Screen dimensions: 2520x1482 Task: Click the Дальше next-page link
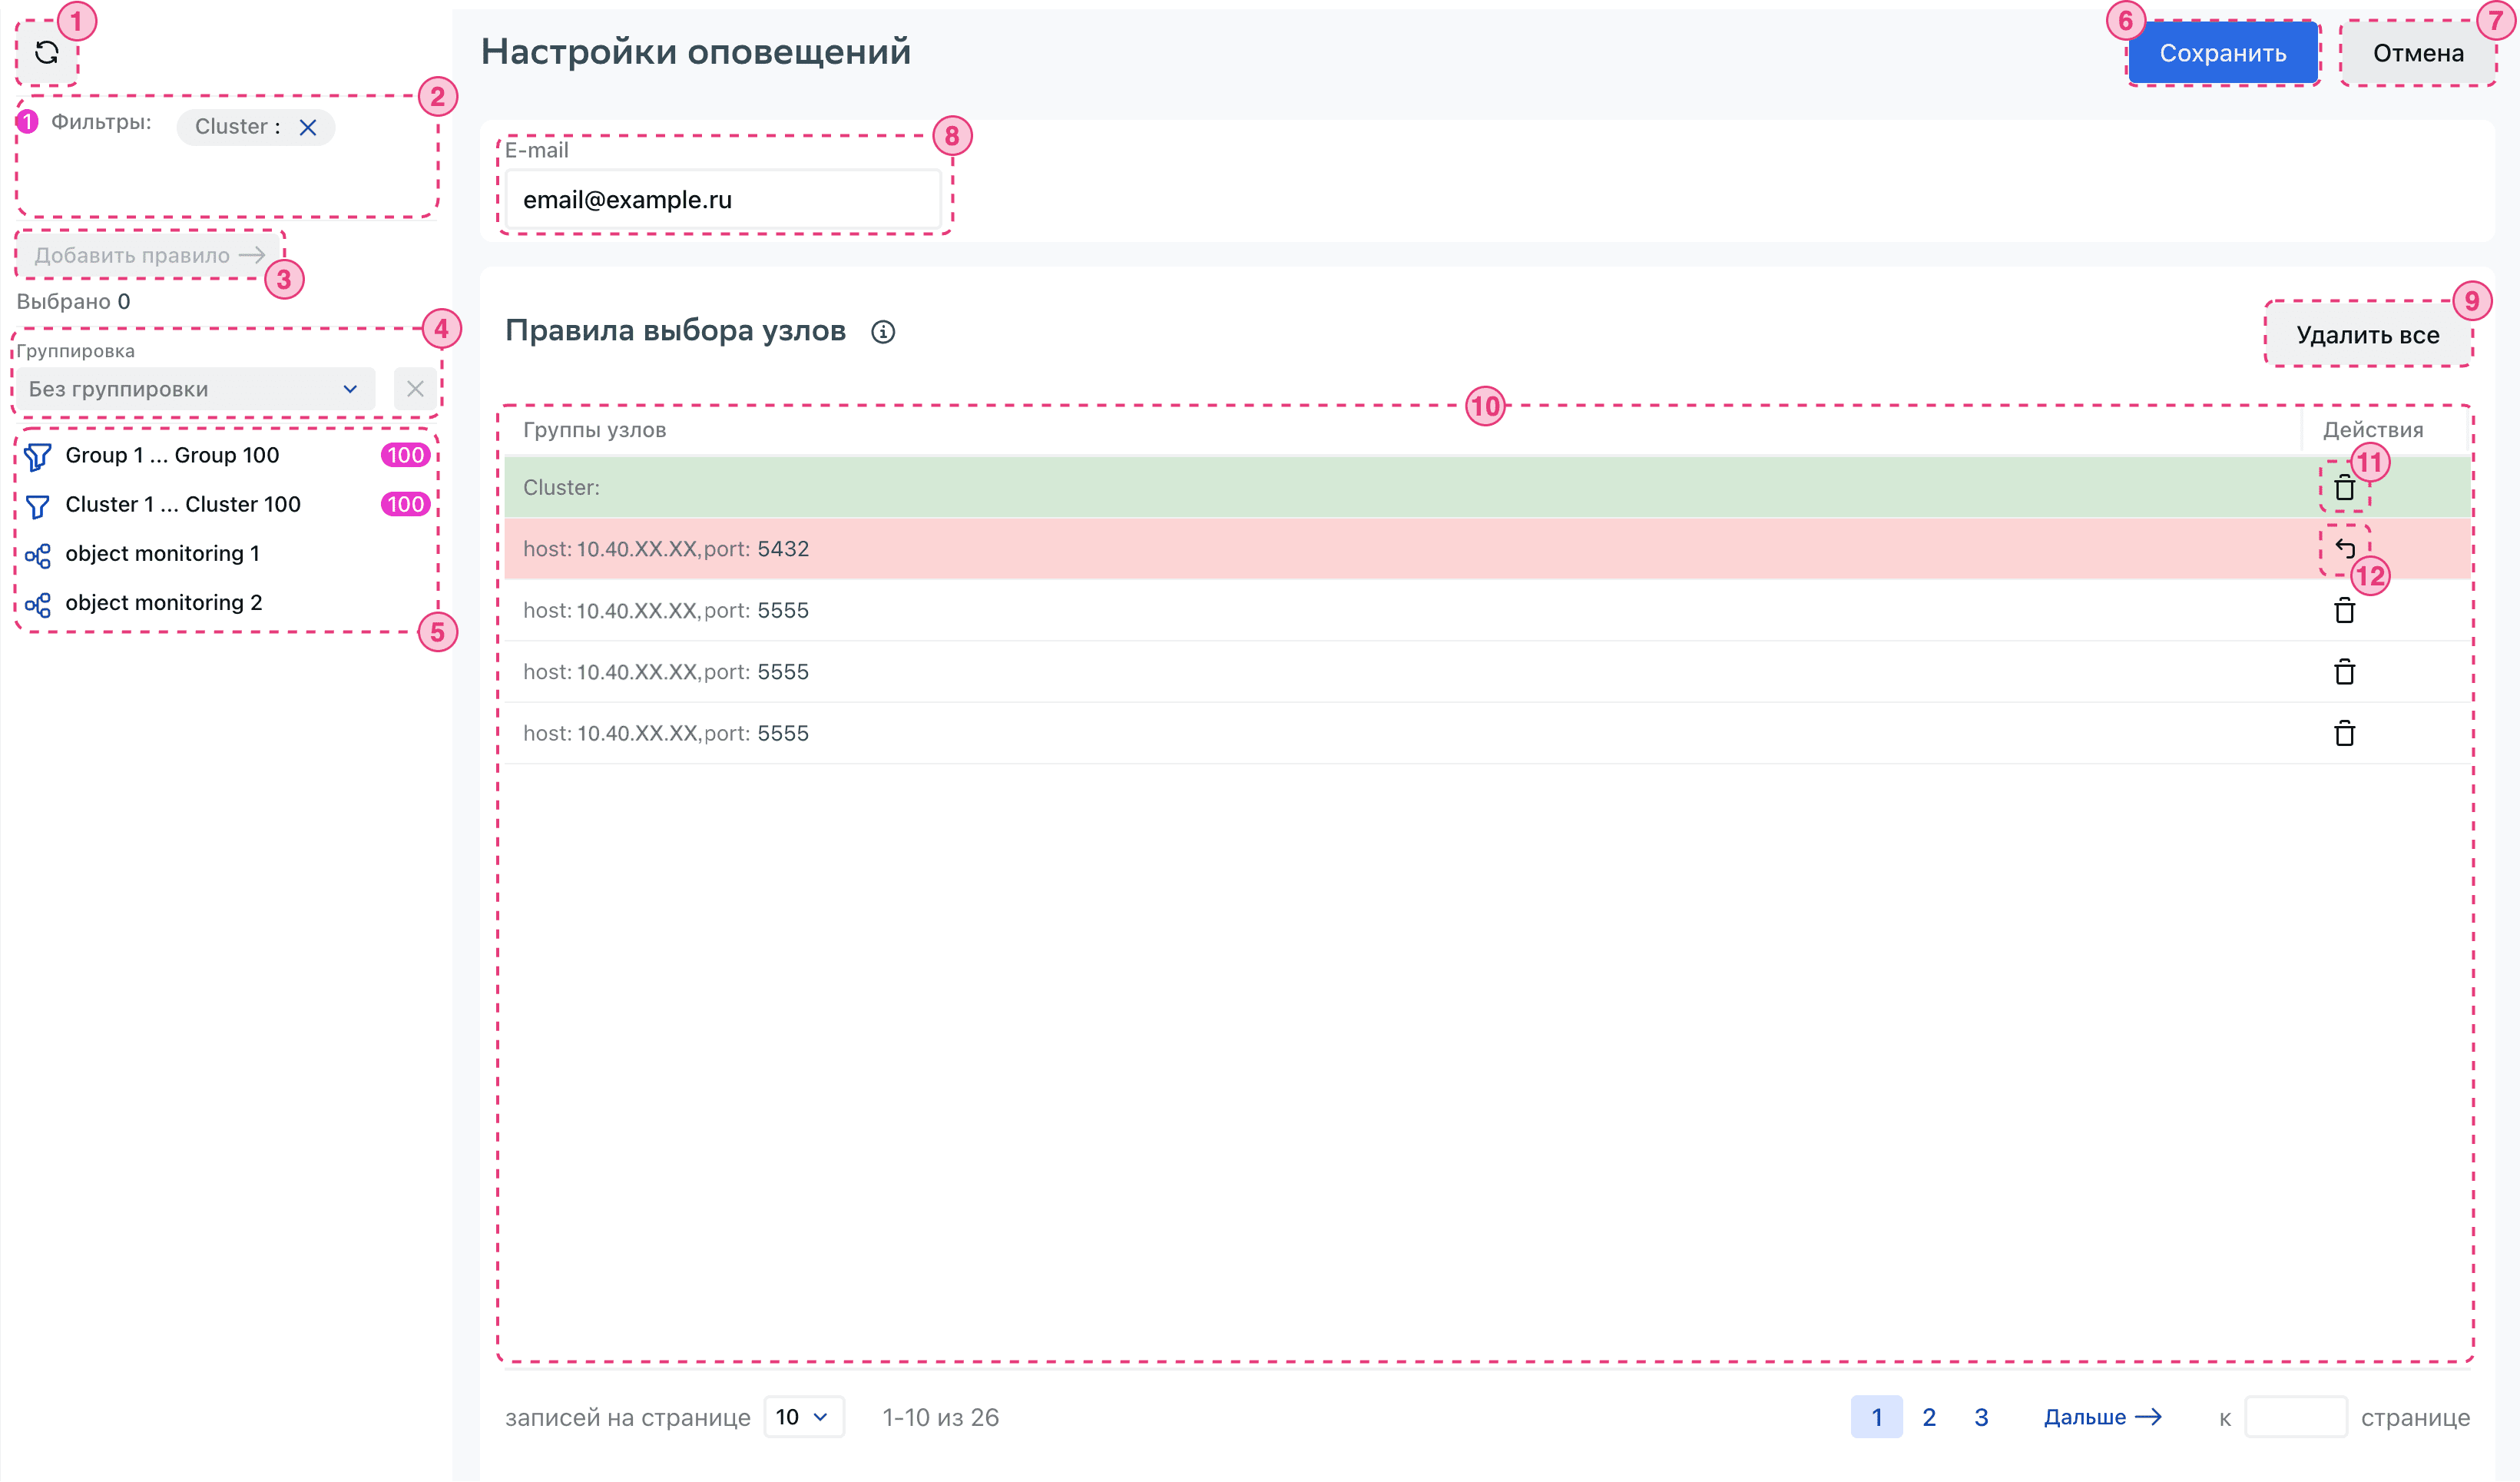[2102, 1417]
